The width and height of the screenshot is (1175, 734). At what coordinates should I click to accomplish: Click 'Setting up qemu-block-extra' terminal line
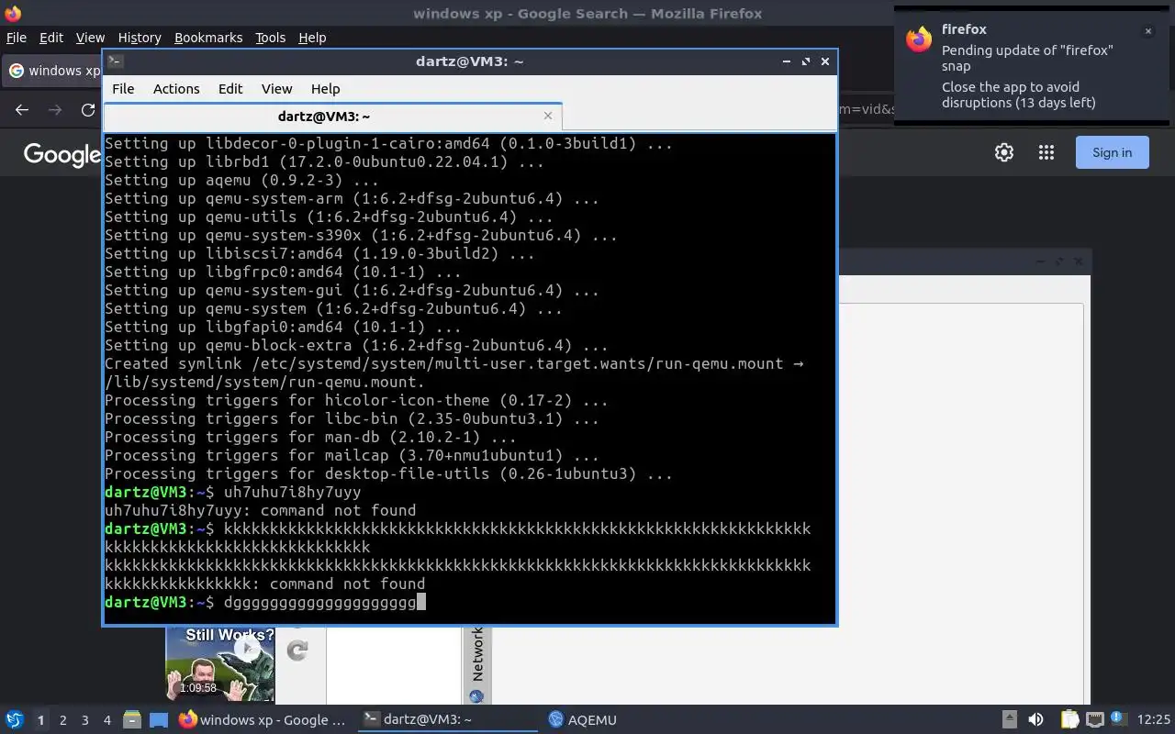click(x=356, y=345)
